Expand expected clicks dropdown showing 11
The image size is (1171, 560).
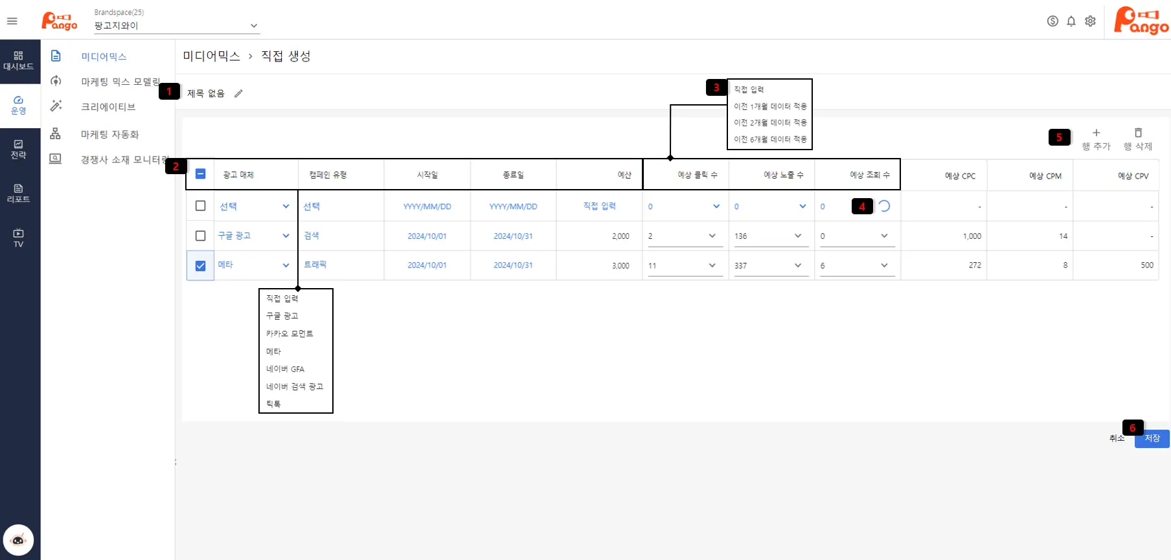(x=712, y=265)
